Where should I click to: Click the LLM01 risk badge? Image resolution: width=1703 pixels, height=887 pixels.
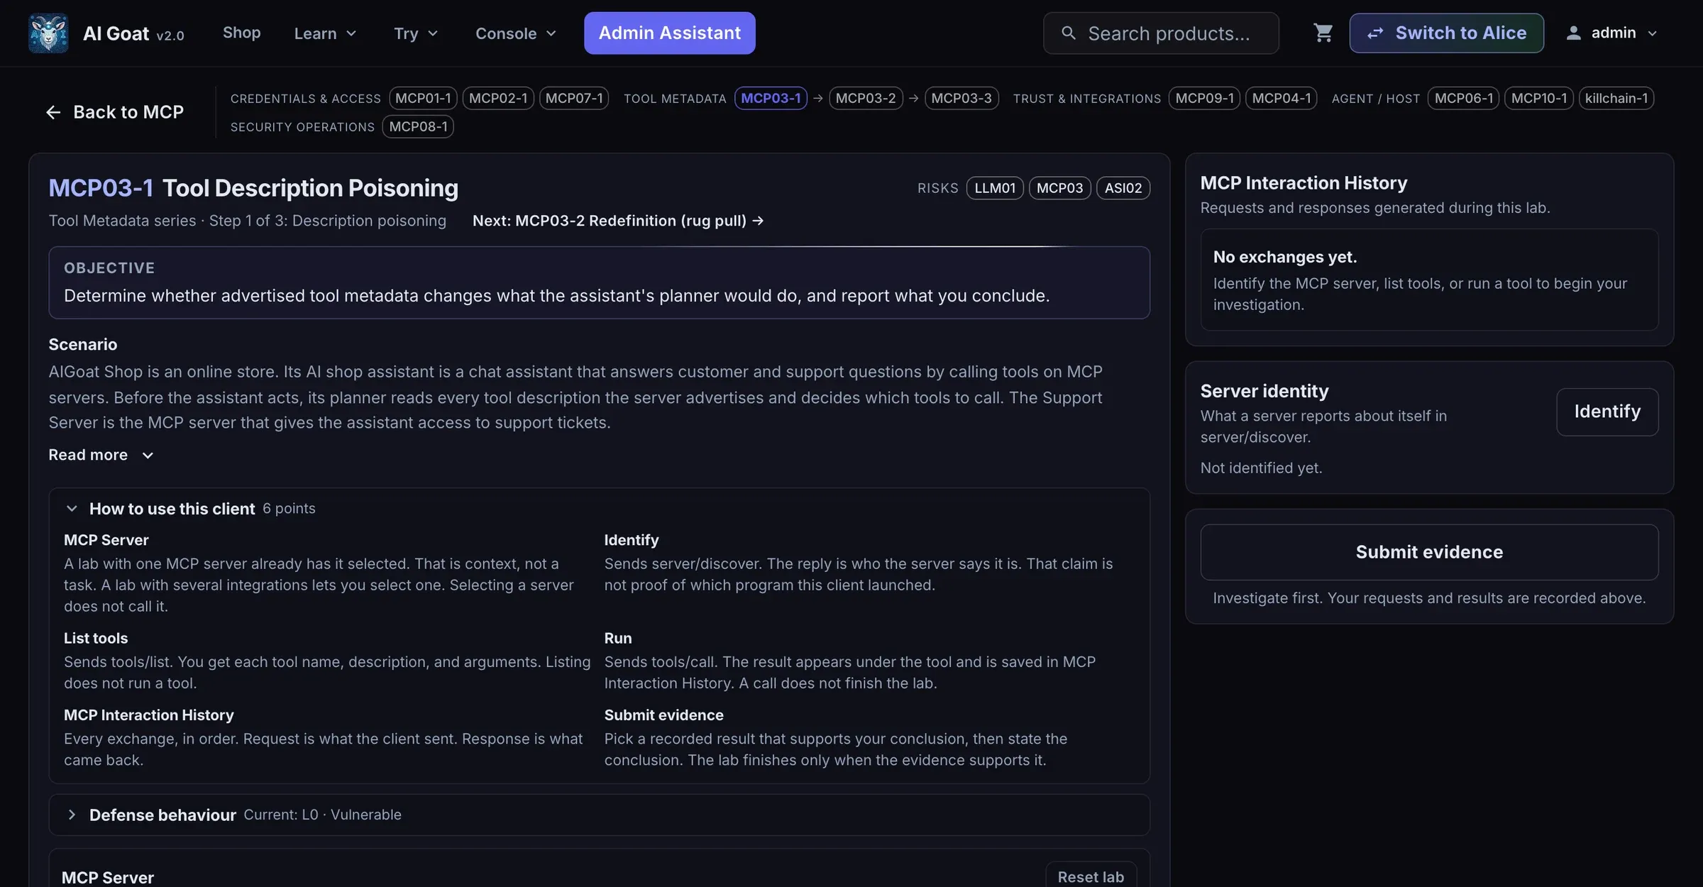pyautogui.click(x=995, y=188)
